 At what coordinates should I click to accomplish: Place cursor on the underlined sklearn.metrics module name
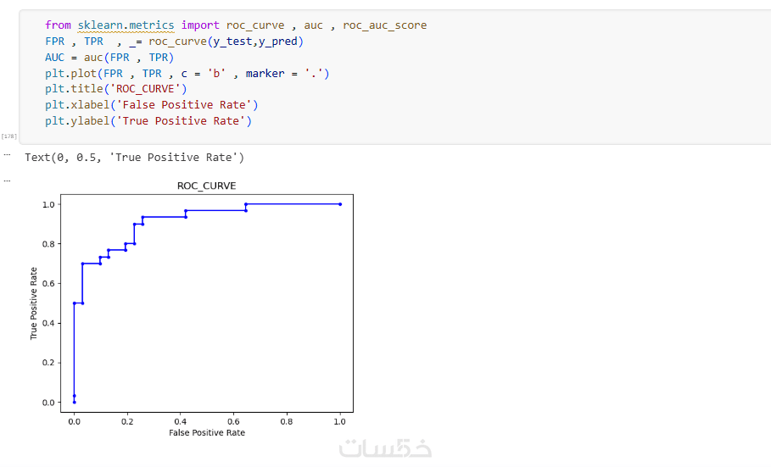pos(126,25)
